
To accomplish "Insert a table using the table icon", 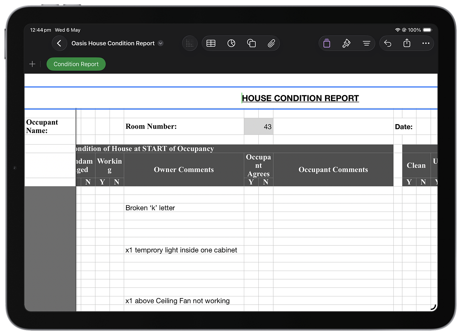I will click(211, 43).
